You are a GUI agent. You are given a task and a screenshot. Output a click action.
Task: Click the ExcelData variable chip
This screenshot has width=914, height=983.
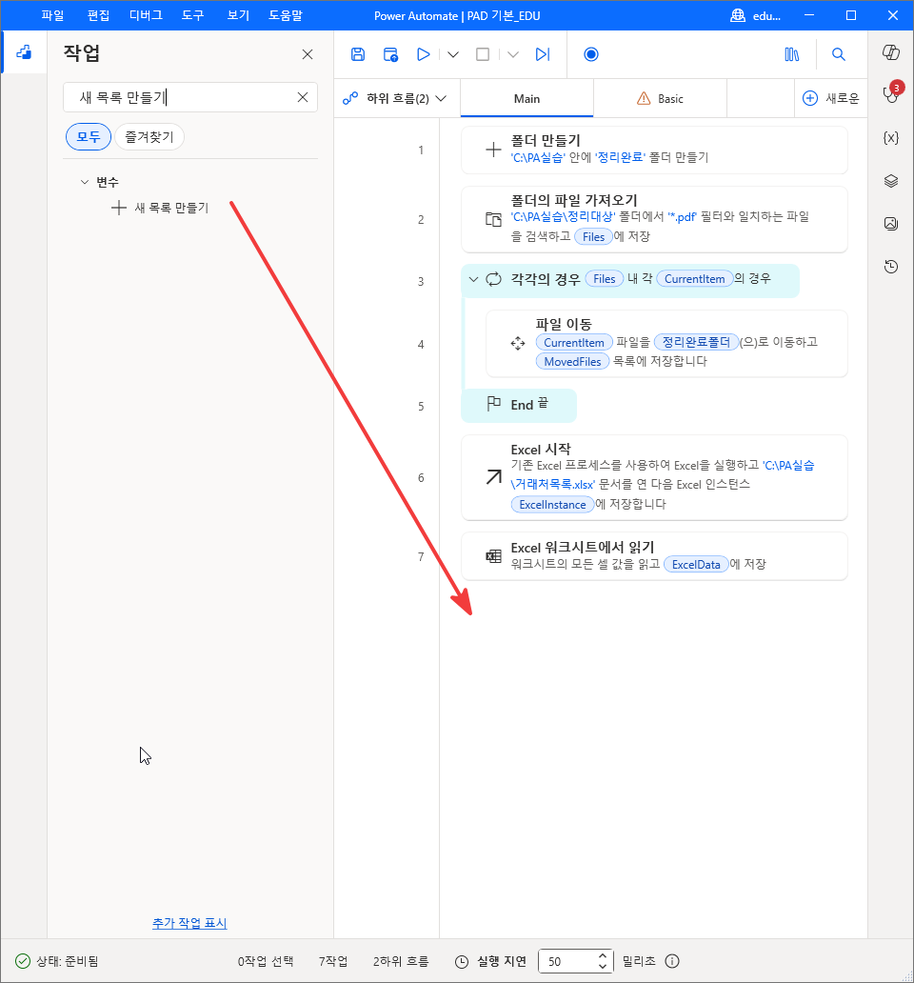pyautogui.click(x=696, y=564)
